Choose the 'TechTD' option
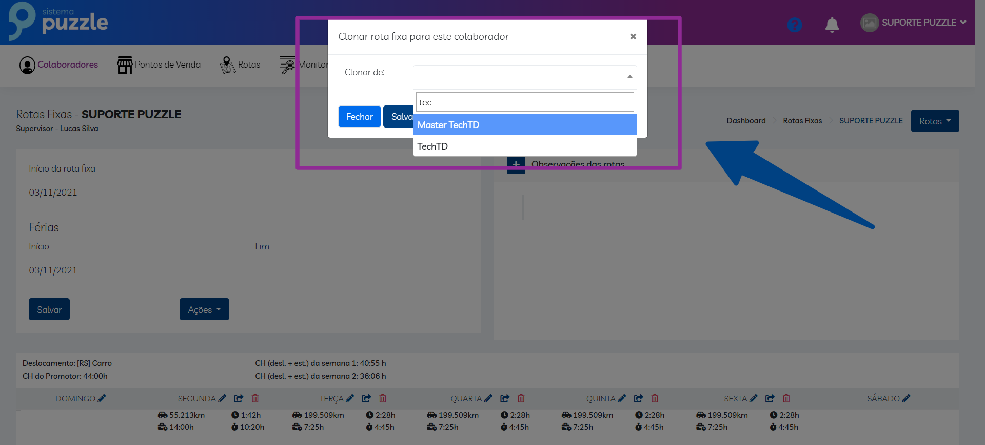 [524, 146]
